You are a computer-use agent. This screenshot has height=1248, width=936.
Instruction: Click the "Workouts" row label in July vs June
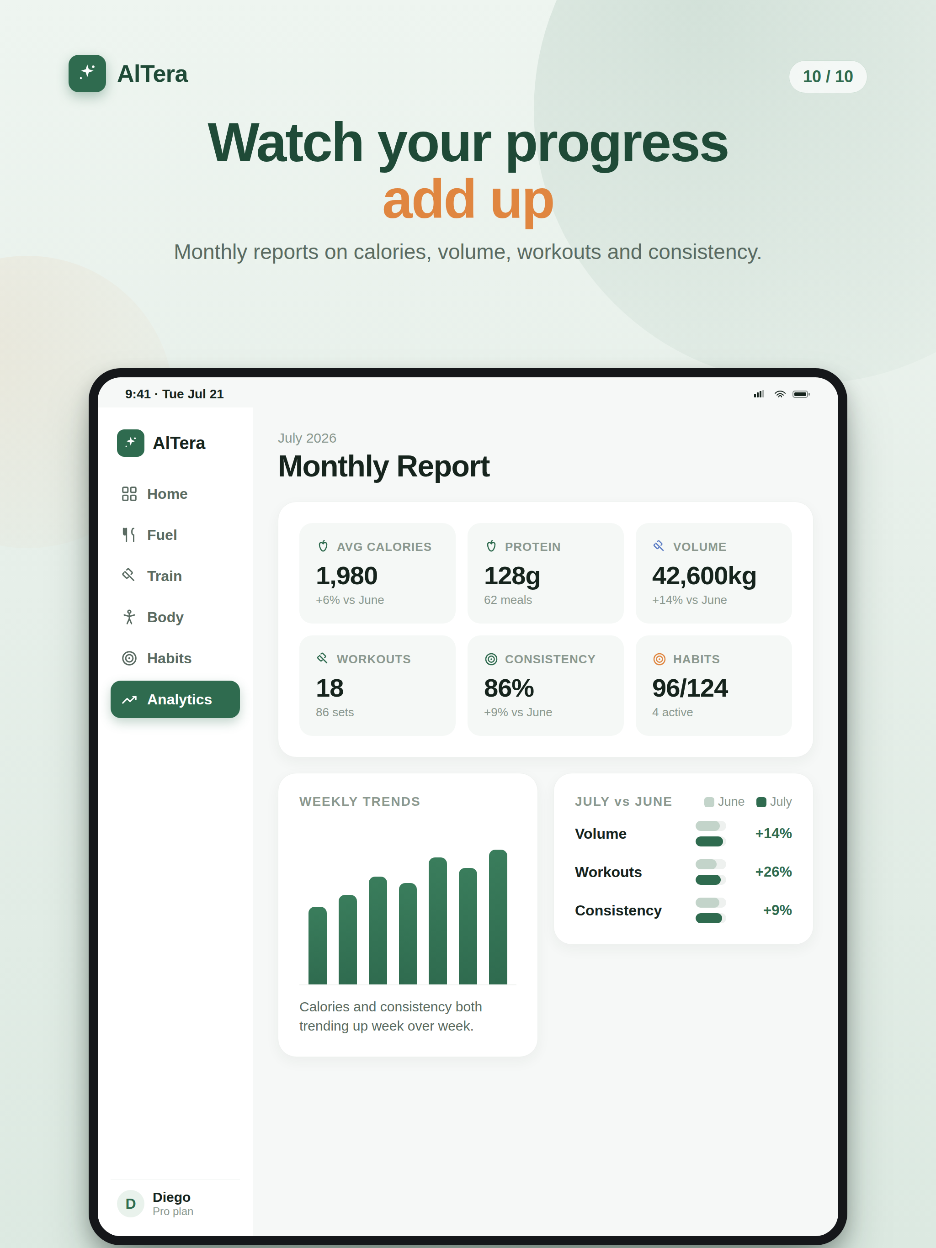point(608,872)
